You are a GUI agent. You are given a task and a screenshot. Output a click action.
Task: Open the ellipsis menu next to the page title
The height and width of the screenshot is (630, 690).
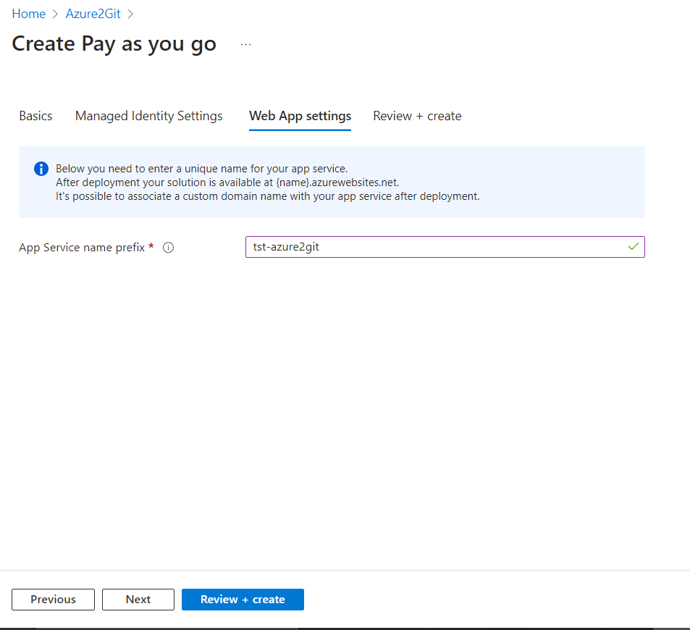click(x=245, y=43)
